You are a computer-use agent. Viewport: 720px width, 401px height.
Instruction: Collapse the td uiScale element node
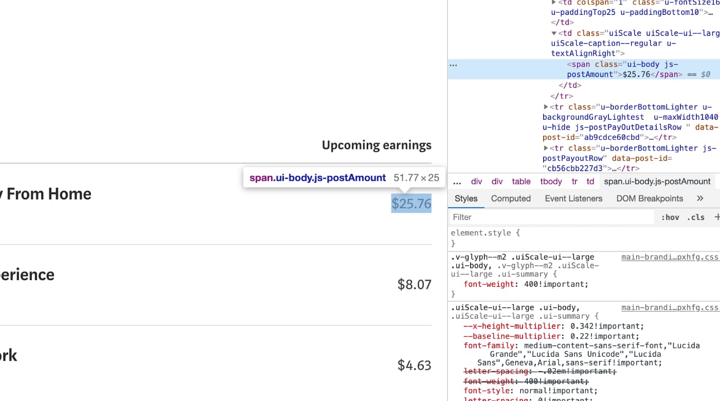pos(554,33)
